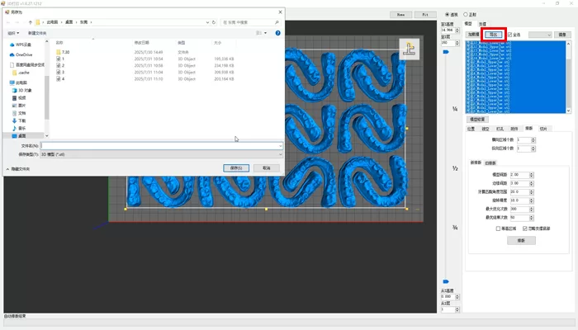Click the view layout icon in dialog toolbar
578x330 pixels.
(x=258, y=33)
